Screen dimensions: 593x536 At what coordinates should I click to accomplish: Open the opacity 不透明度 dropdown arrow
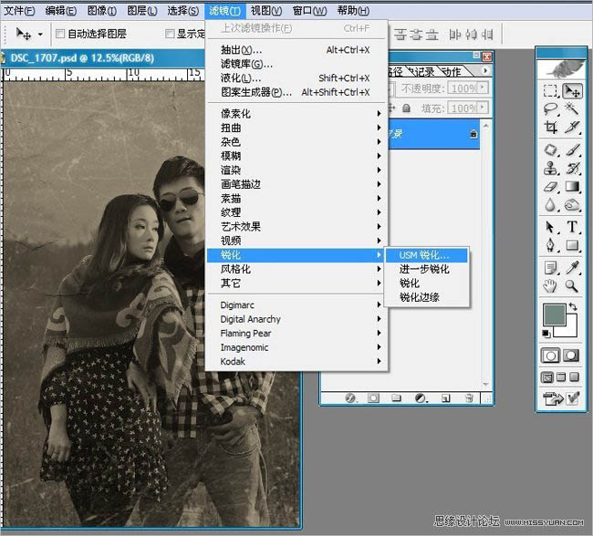[x=483, y=88]
